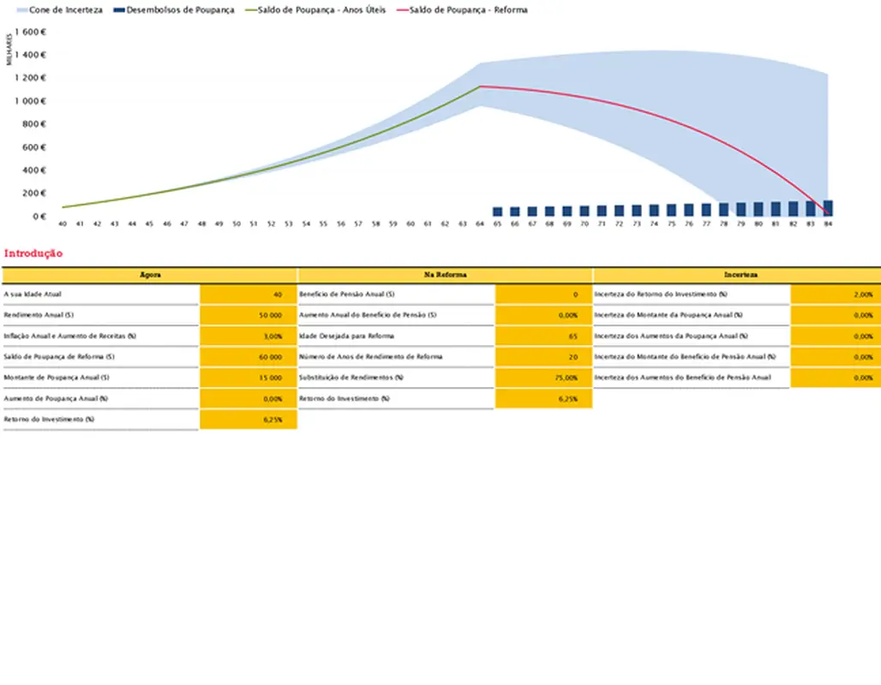Image resolution: width=881 pixels, height=685 pixels.
Task: Click the 1 600 € y-axis label
Action: (x=31, y=32)
